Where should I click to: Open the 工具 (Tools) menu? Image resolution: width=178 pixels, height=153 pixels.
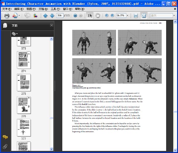pyautogui.click(x=55, y=9)
